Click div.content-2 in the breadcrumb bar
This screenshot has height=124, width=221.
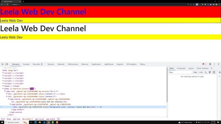click(x=28, y=119)
